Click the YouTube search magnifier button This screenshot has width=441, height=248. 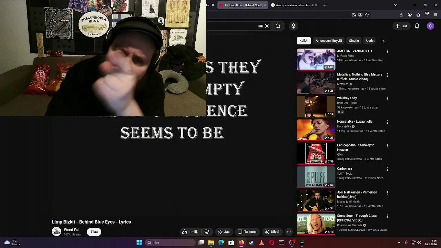(x=278, y=26)
